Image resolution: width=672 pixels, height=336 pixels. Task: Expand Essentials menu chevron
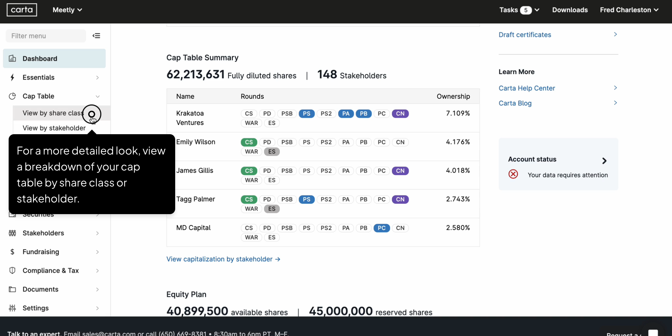98,78
